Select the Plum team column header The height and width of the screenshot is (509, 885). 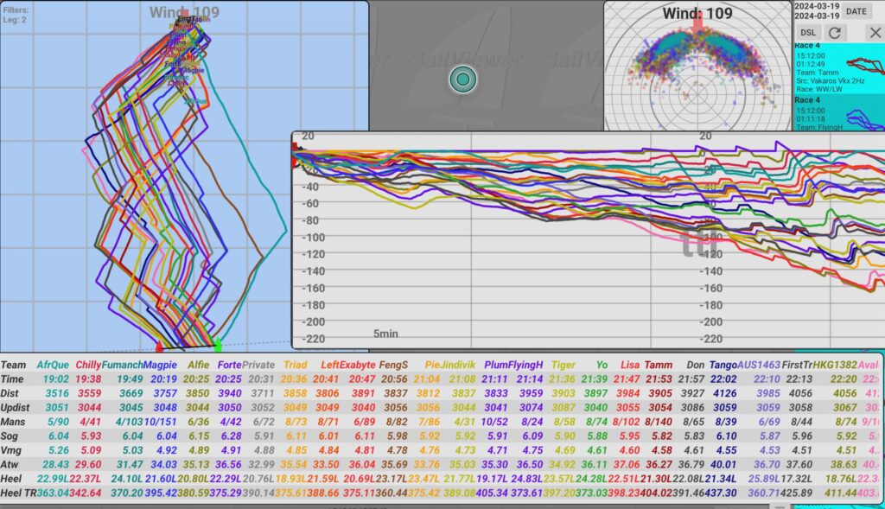click(x=495, y=365)
